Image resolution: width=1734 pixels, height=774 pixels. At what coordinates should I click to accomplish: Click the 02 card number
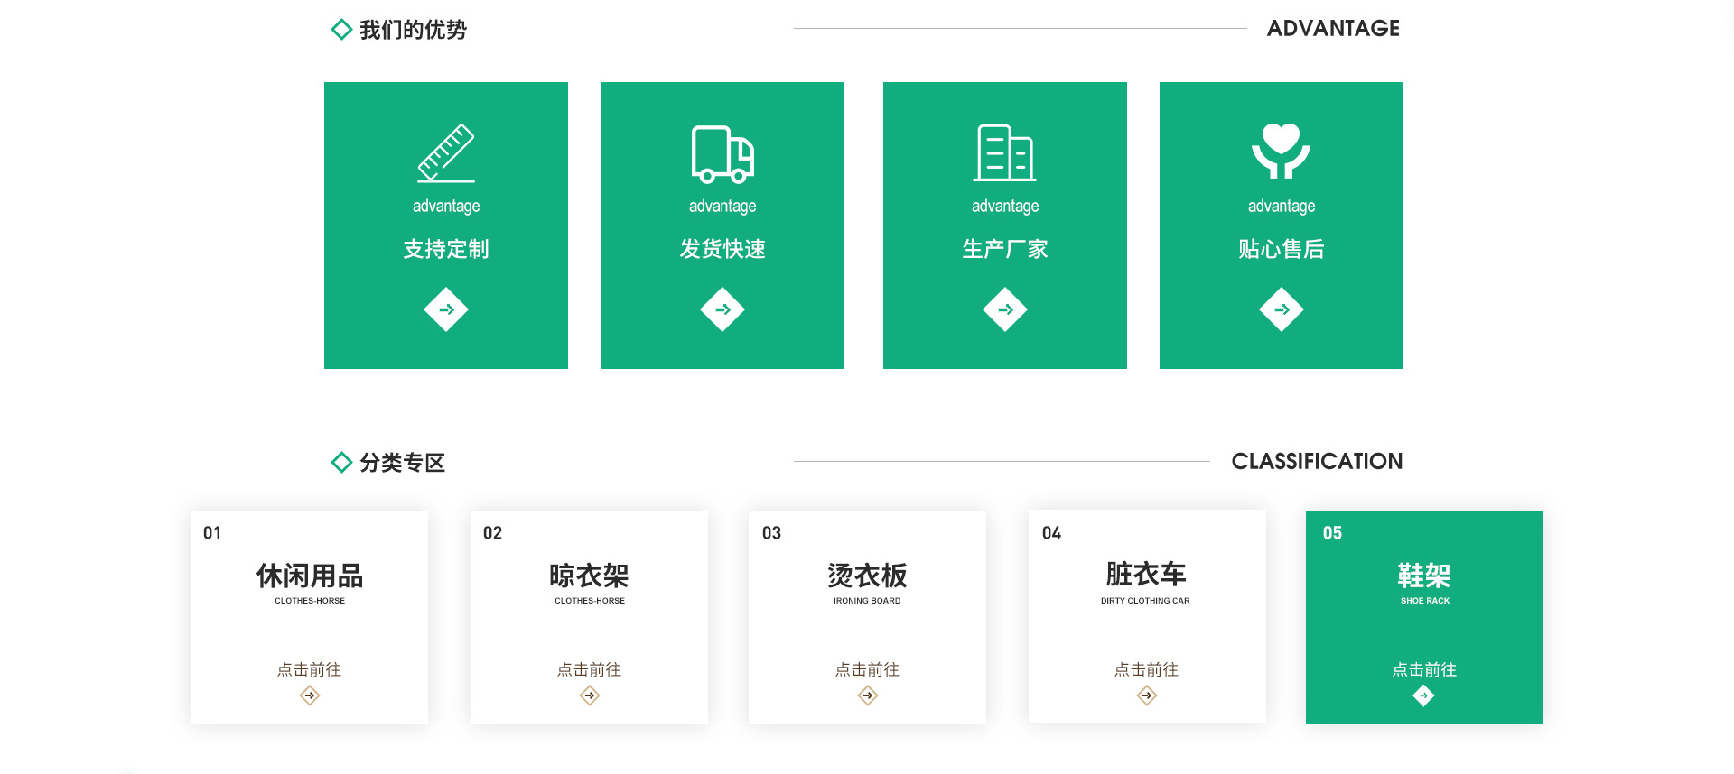point(492,533)
